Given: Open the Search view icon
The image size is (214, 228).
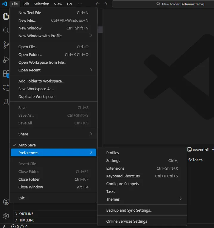Looking at the screenshot, I should (6, 30).
